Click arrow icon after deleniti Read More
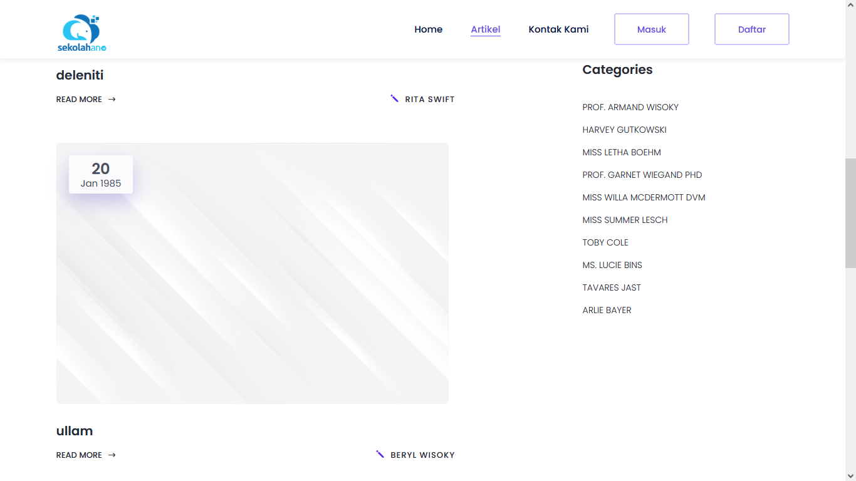Screen dimensions: 856x481 [112, 100]
